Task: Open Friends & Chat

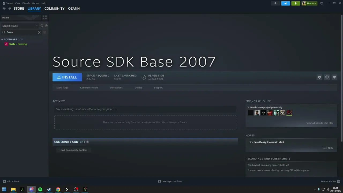Action: tap(331, 181)
